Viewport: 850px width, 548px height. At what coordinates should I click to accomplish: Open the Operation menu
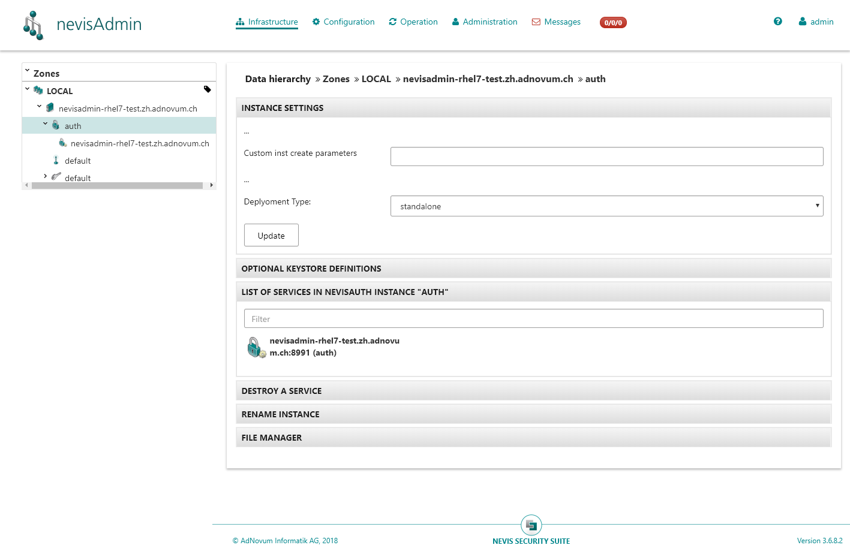point(413,22)
